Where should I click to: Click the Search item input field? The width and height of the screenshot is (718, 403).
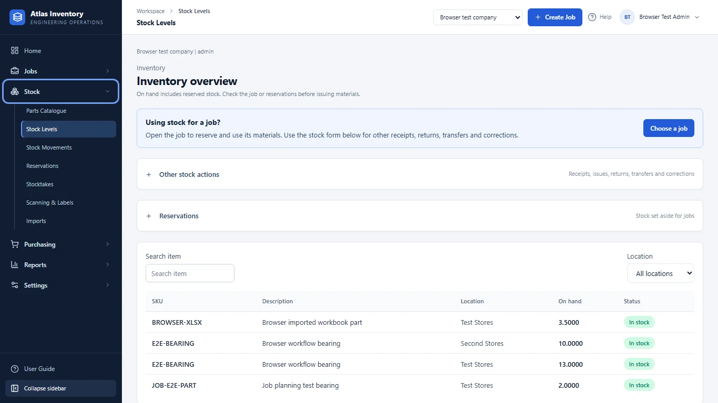click(x=190, y=273)
